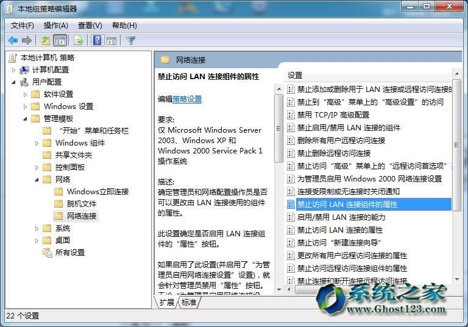Click the folder icon of 系统
Image resolution: width=468 pixels, height=327 pixels.
click(x=47, y=228)
